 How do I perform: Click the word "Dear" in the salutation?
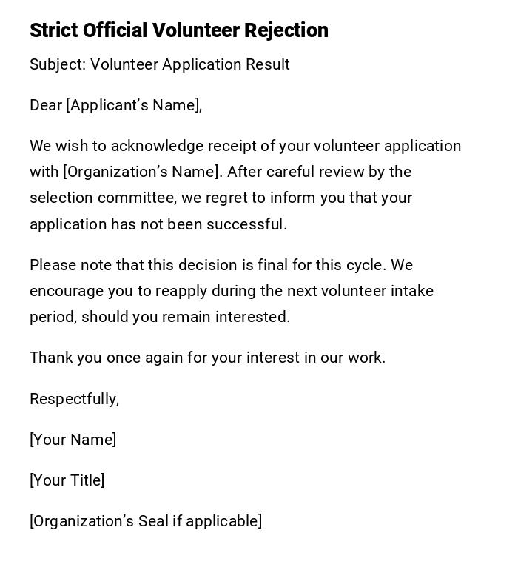46,105
